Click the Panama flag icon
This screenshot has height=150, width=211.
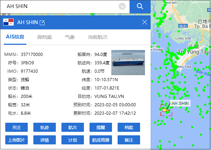[8, 22]
